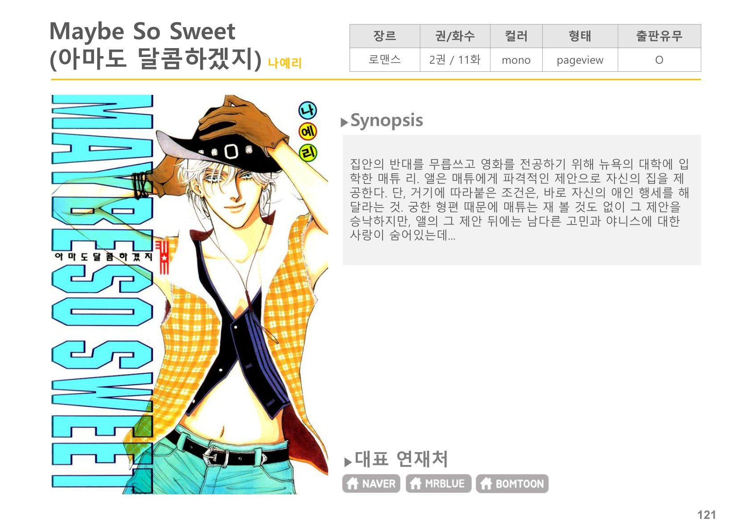Click the pageview cell in table
The image size is (750, 530).
click(580, 60)
